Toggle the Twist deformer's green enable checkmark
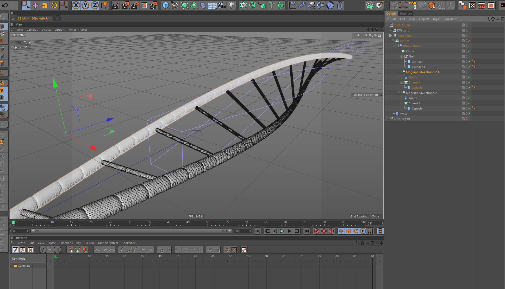 point(469,114)
